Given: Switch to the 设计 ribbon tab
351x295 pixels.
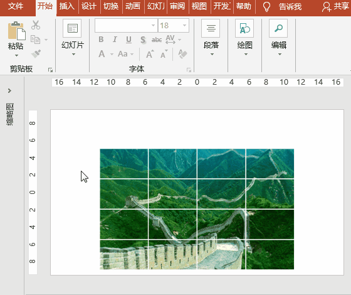Looking at the screenshot, I should [89, 6].
